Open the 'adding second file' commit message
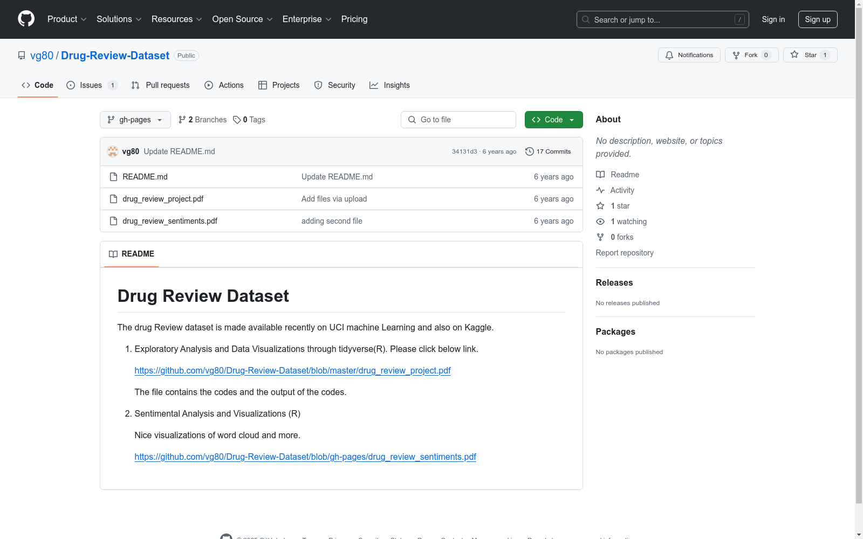 coord(332,221)
